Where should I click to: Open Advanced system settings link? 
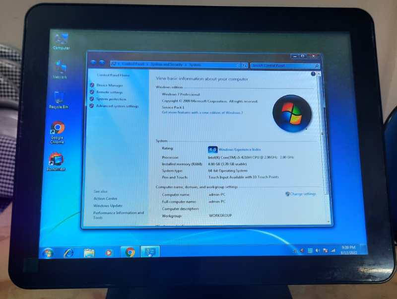click(117, 106)
